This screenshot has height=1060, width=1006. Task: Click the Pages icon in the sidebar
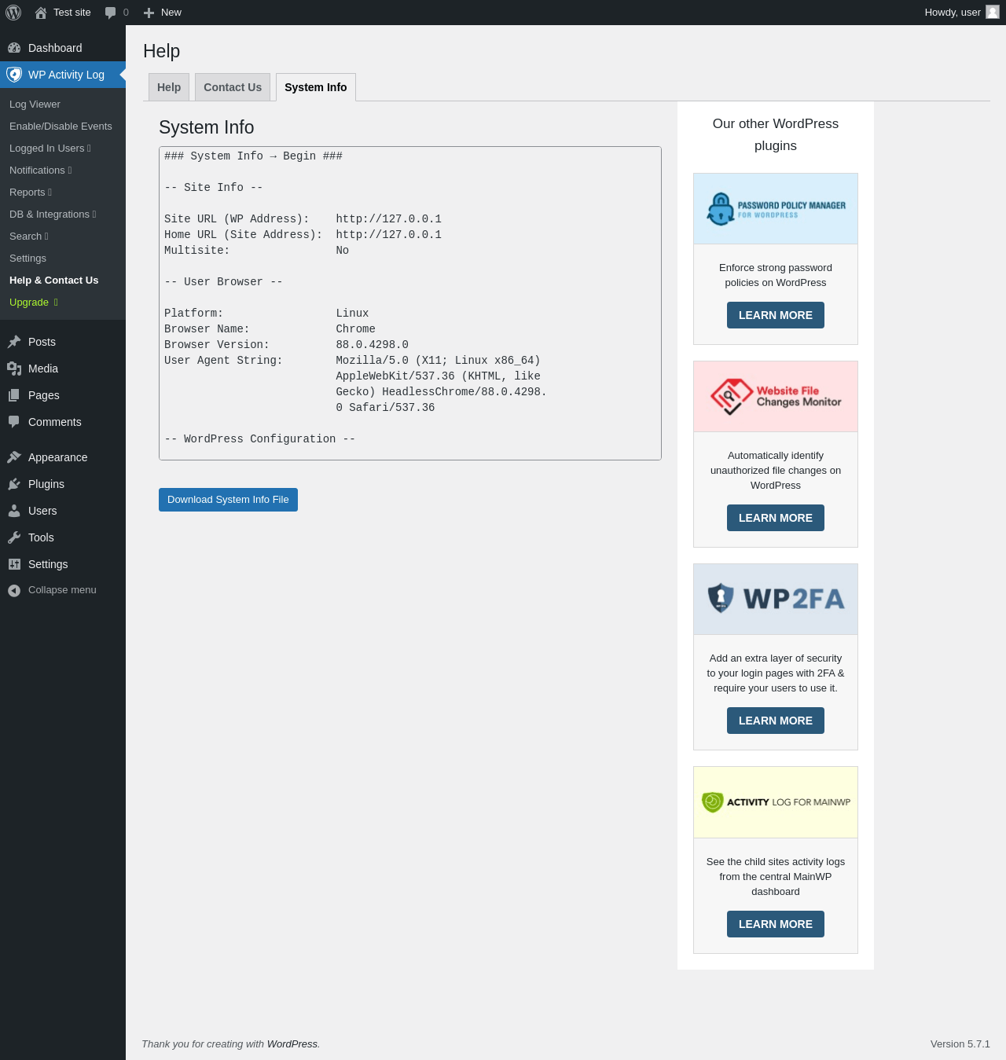point(14,395)
